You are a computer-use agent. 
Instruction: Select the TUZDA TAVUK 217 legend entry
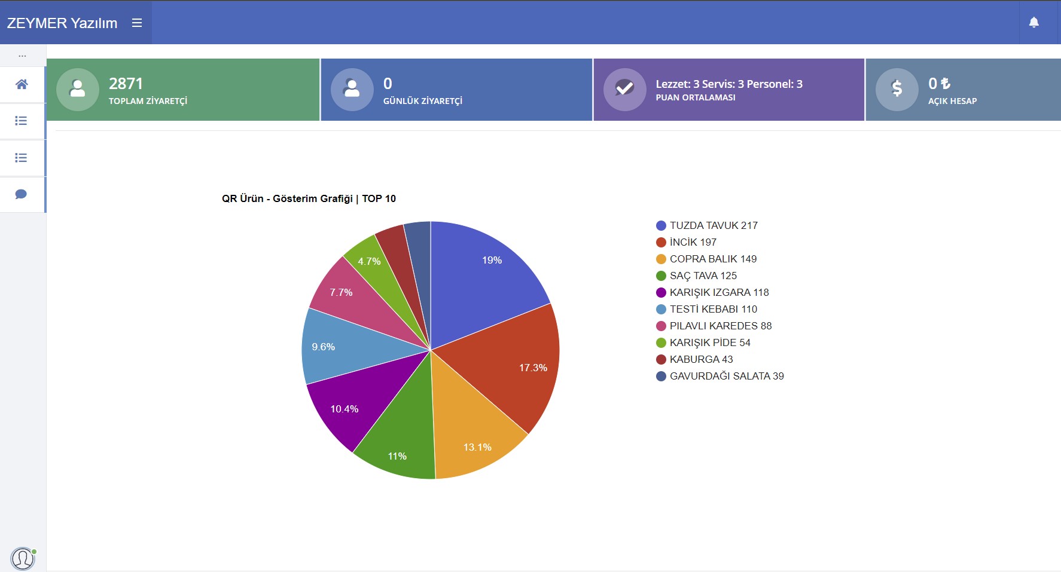[713, 225]
